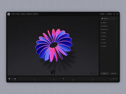Image resolution: width=126 pixels, height=94 pixels.
Task: Open the object selector dropdown in side panel
Action: tap(108, 19)
